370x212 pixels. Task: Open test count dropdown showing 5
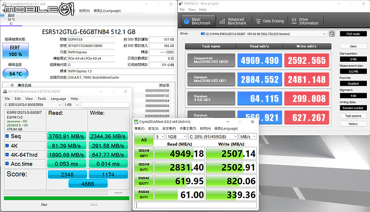(x=160, y=136)
